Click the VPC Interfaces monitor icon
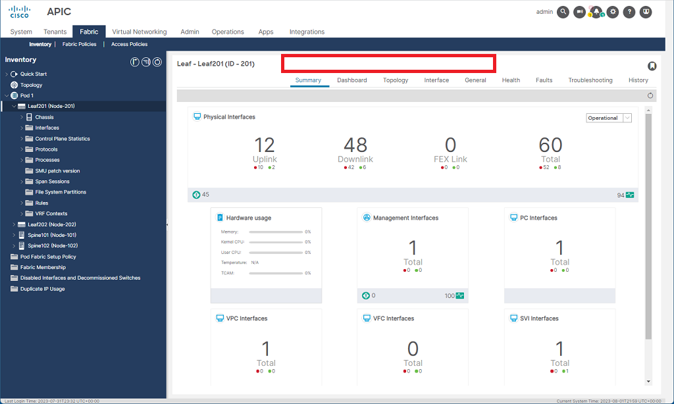 coord(220,318)
